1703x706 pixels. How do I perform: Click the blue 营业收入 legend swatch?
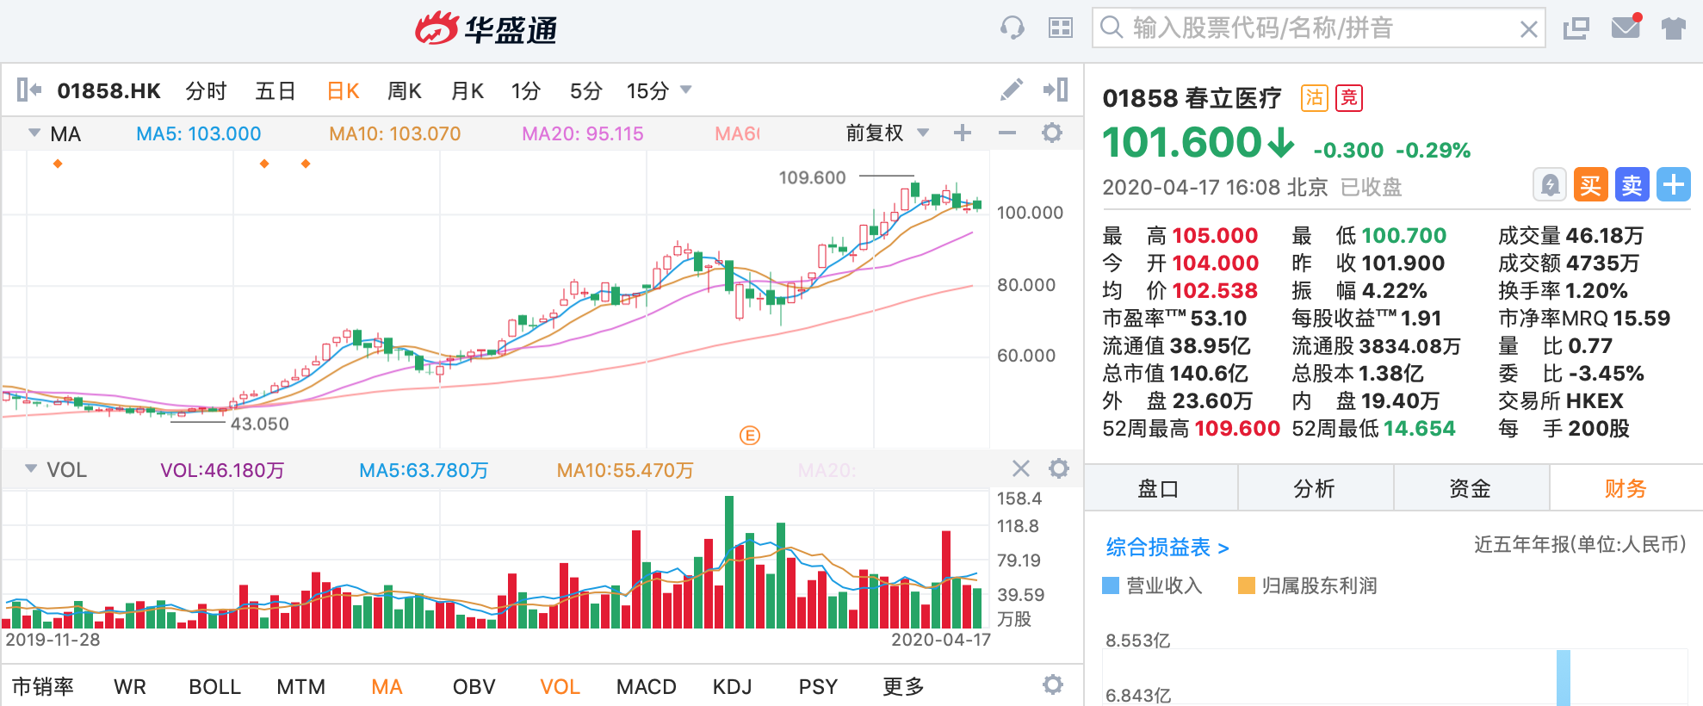(x=1111, y=585)
